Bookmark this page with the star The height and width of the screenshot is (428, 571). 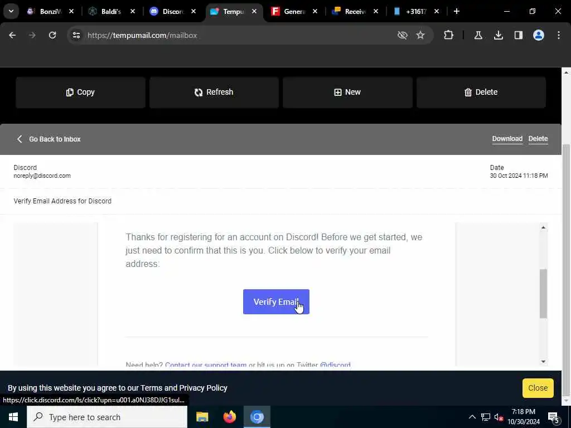point(420,35)
